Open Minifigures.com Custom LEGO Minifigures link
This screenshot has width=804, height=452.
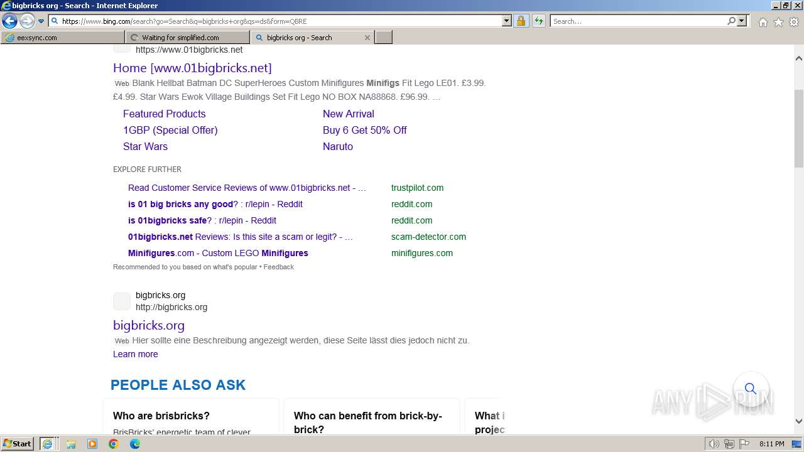pos(218,253)
